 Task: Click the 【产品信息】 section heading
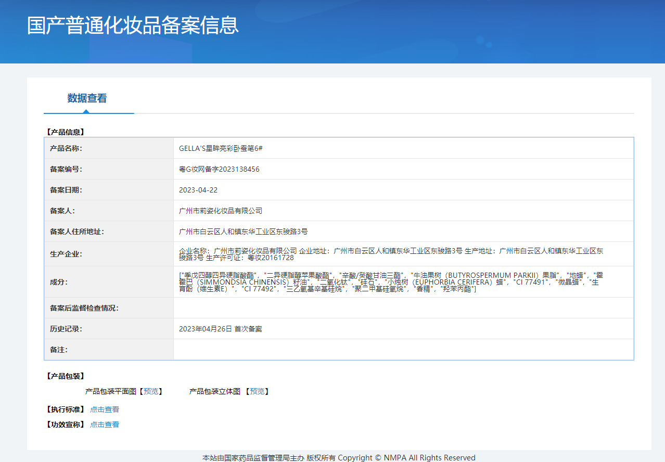[65, 132]
